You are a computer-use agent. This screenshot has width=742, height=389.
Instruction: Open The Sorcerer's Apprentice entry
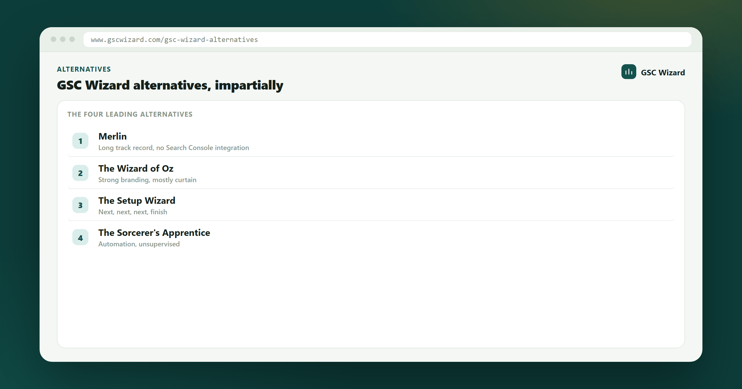(371, 237)
